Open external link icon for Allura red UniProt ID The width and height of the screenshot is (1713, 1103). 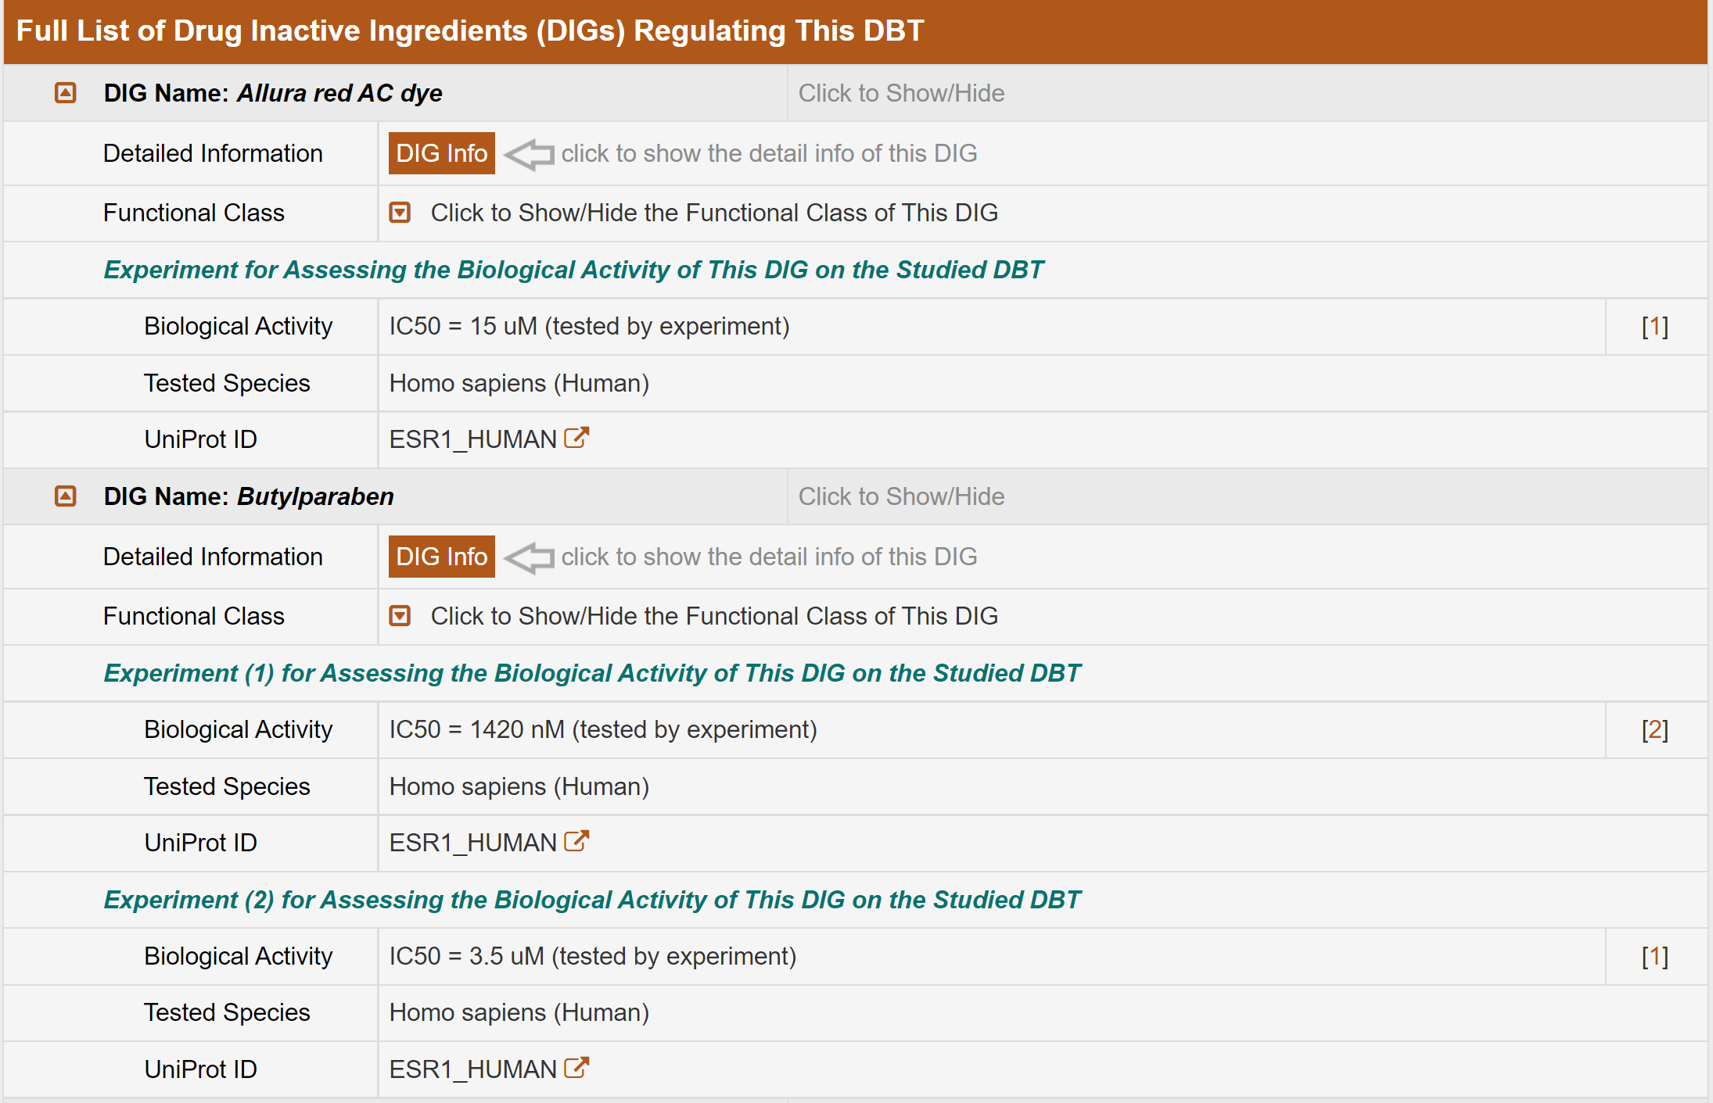pos(576,439)
